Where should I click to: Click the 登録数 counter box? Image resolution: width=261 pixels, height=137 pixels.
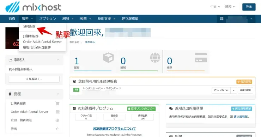point(114,117)
